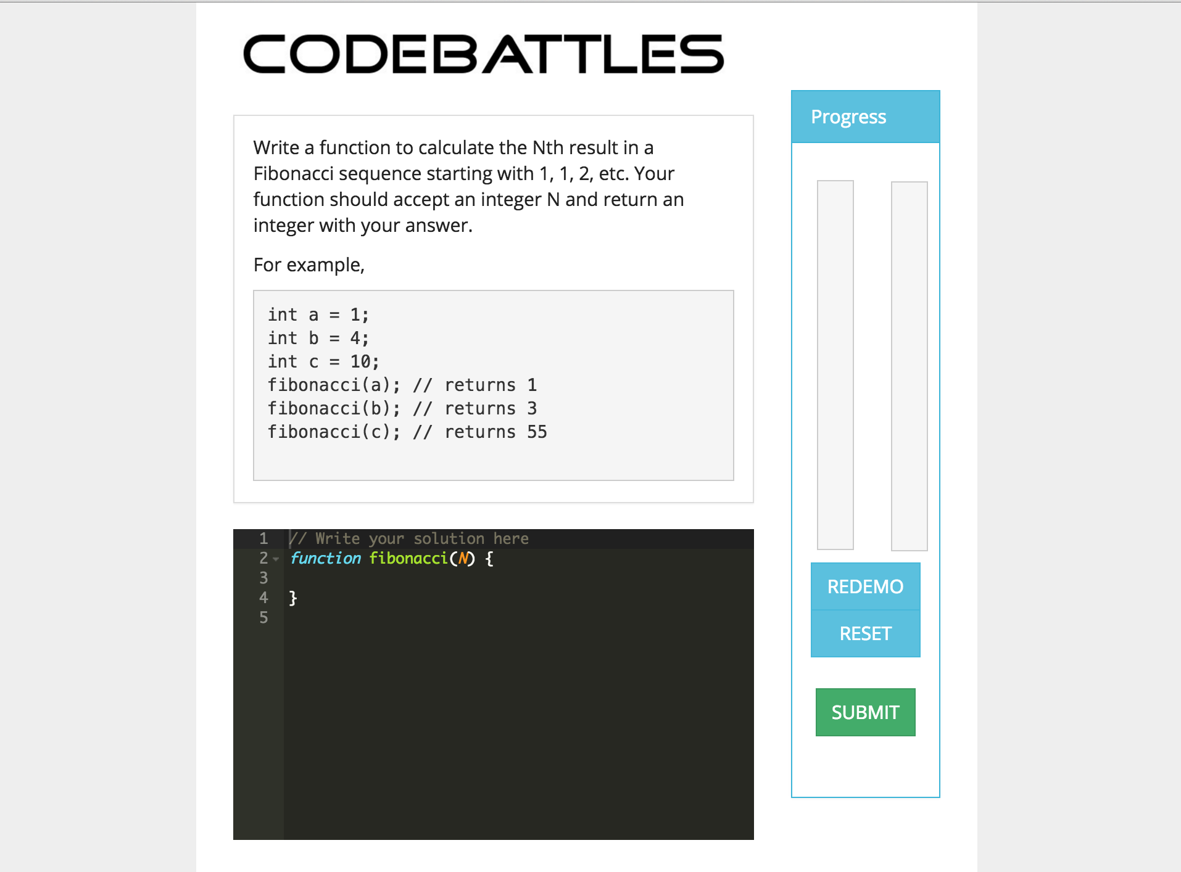
Task: Click the left progress bar
Action: (x=835, y=365)
